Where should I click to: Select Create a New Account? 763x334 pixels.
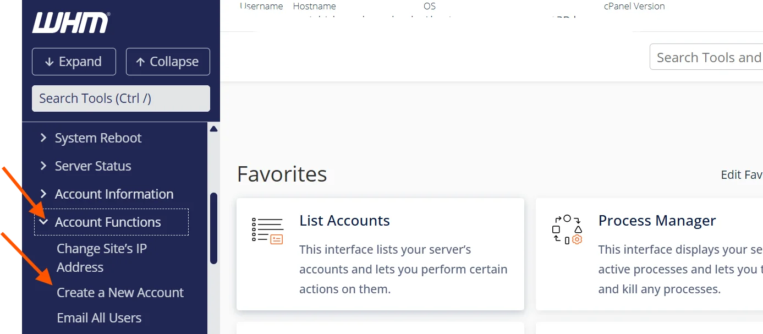pyautogui.click(x=120, y=292)
